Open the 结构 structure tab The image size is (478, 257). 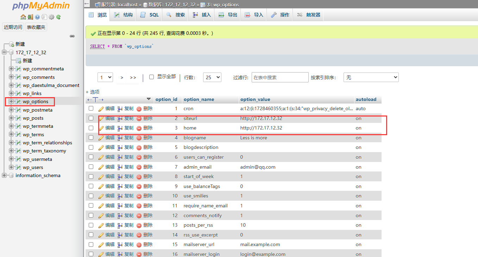[x=124, y=15]
